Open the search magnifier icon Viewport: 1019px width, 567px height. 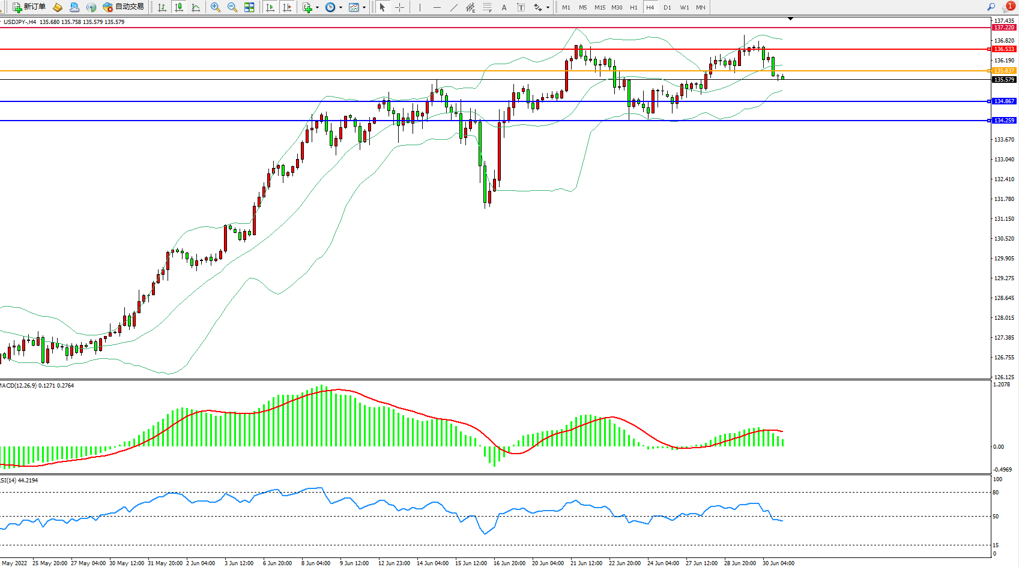[x=991, y=7]
